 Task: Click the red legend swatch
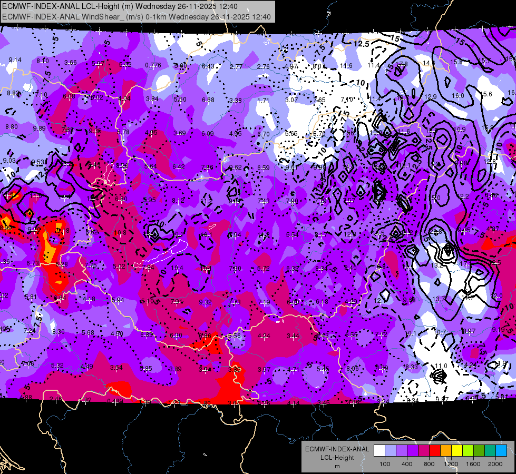pos(435,451)
